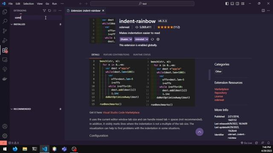The width and height of the screenshot is (273, 153).
Task: Toggle secondary side bar layout icon
Action: click(x=237, y=4)
